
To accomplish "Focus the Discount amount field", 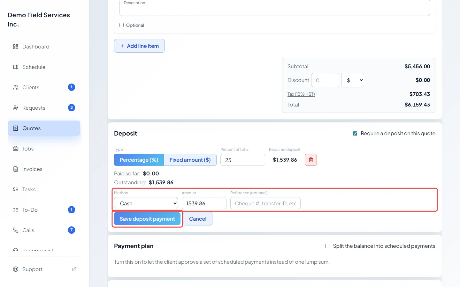I will pyautogui.click(x=325, y=80).
